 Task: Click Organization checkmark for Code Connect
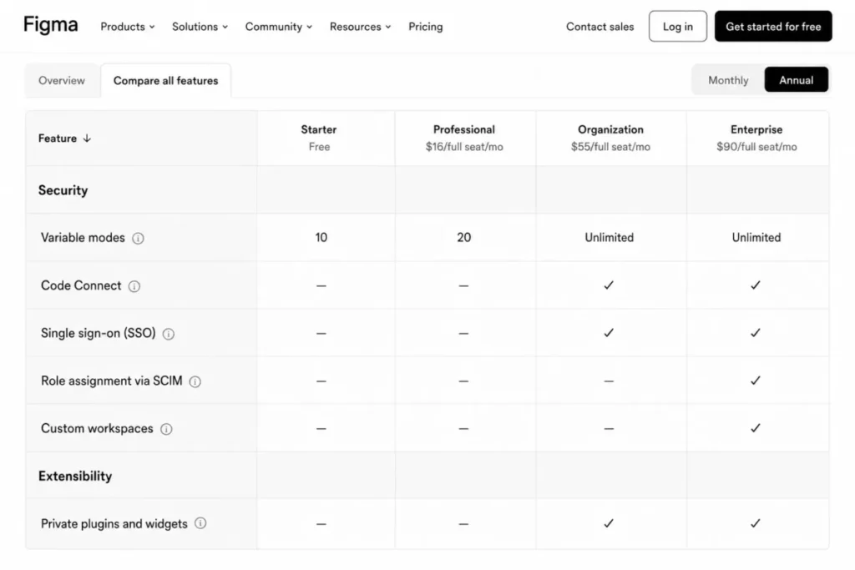[x=609, y=285]
